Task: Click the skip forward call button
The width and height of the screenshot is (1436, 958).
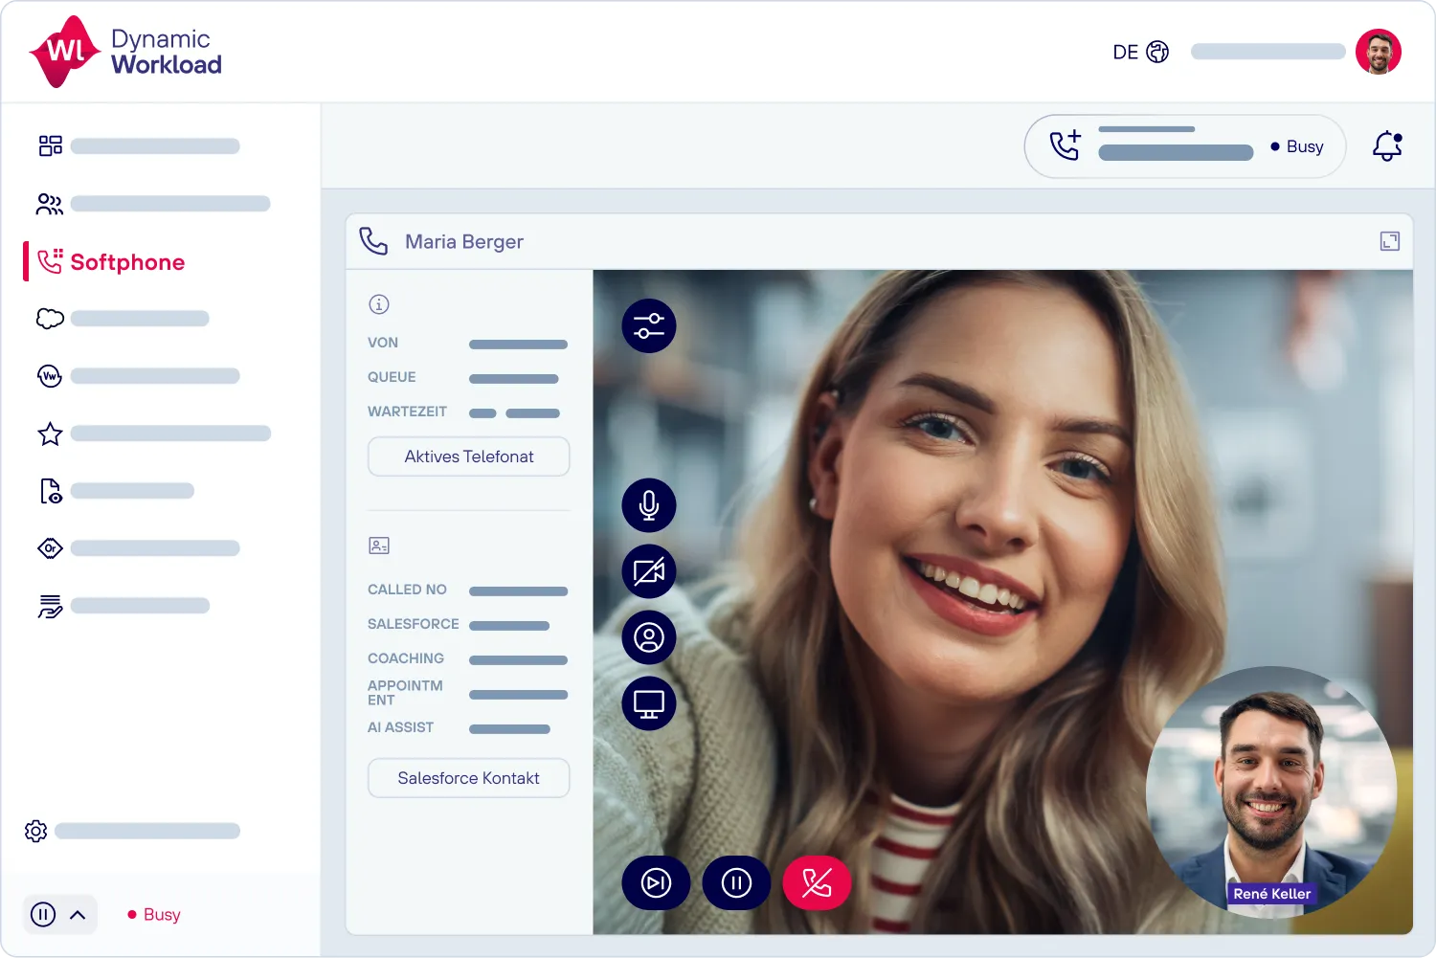Action: 656,882
